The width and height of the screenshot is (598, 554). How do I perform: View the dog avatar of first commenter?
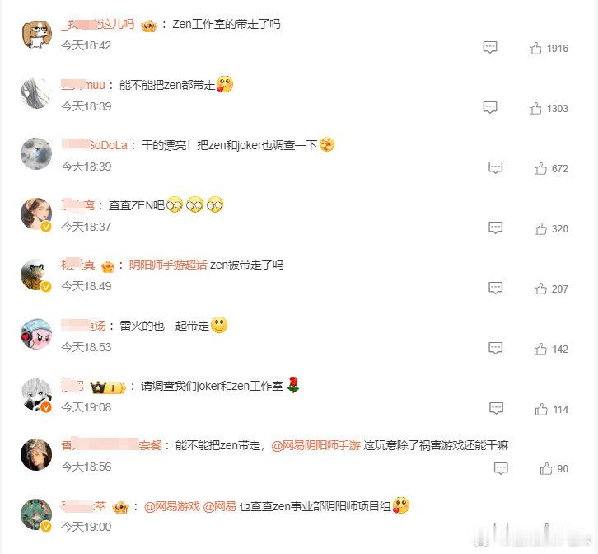[x=36, y=34]
